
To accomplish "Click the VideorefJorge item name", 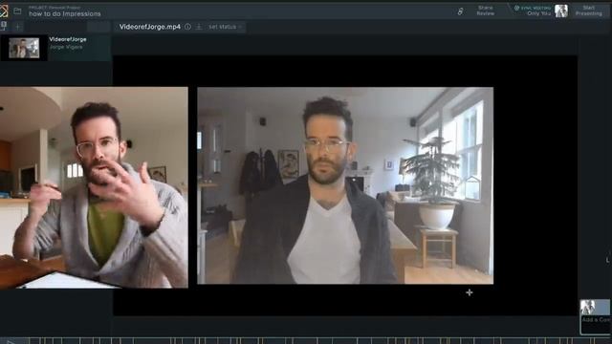I will [x=68, y=39].
